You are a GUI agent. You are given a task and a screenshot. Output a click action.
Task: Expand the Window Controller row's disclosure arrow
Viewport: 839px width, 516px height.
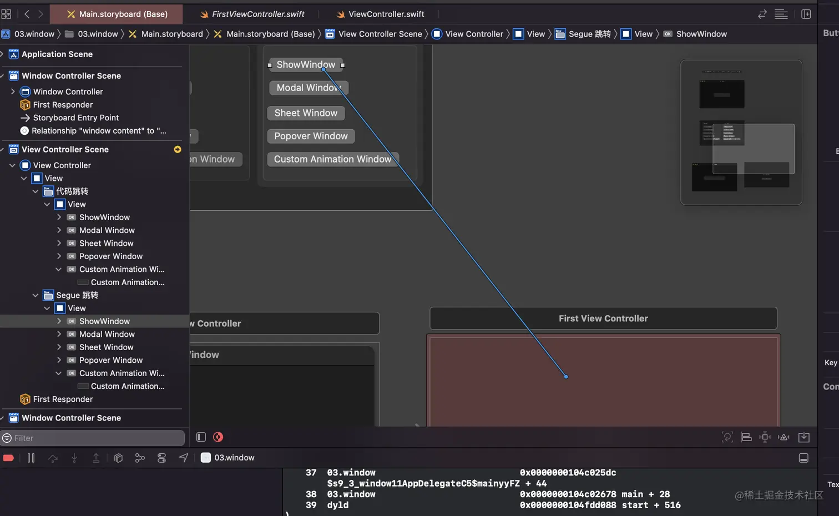coord(13,92)
